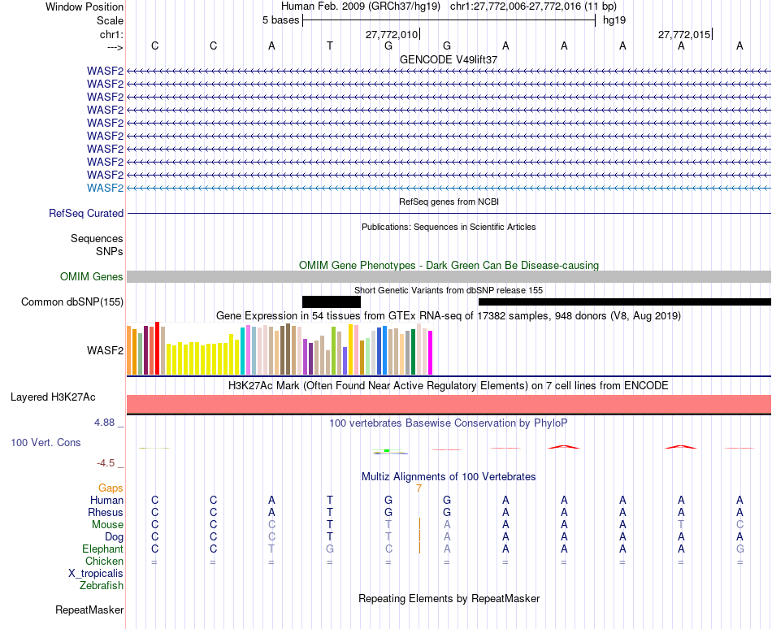772x629 pixels.
Task: Select the Elephant species label
Action: click(x=103, y=549)
